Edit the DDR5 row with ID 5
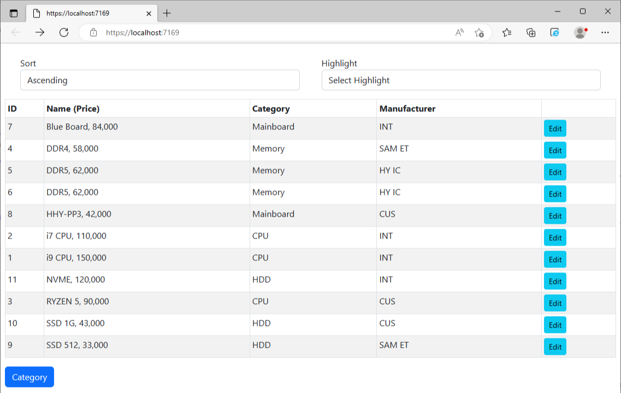621x393 pixels. 555,172
